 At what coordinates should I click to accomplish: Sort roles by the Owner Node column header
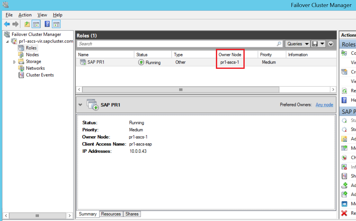pos(237,55)
